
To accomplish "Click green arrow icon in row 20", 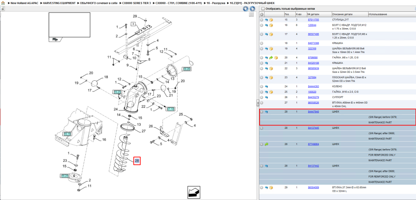I will [x=271, y=58].
